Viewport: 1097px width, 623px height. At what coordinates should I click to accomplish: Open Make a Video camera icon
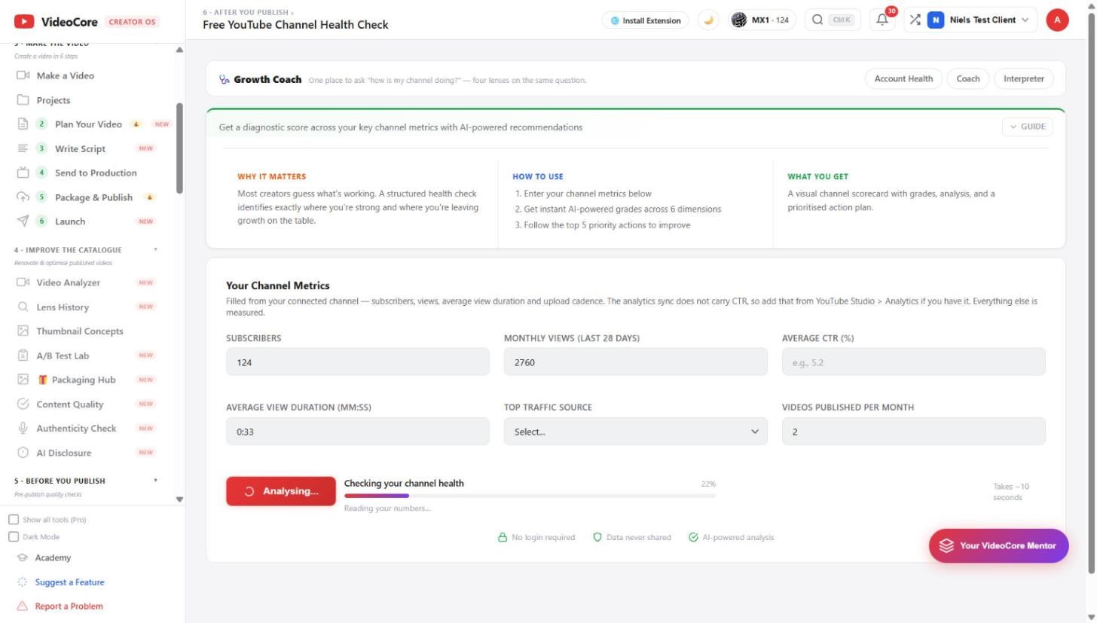coord(23,75)
